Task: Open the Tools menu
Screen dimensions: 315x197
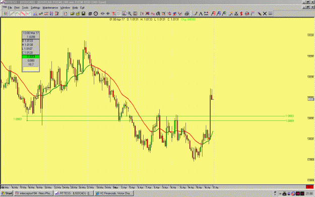Action: pyautogui.click(x=25, y=8)
